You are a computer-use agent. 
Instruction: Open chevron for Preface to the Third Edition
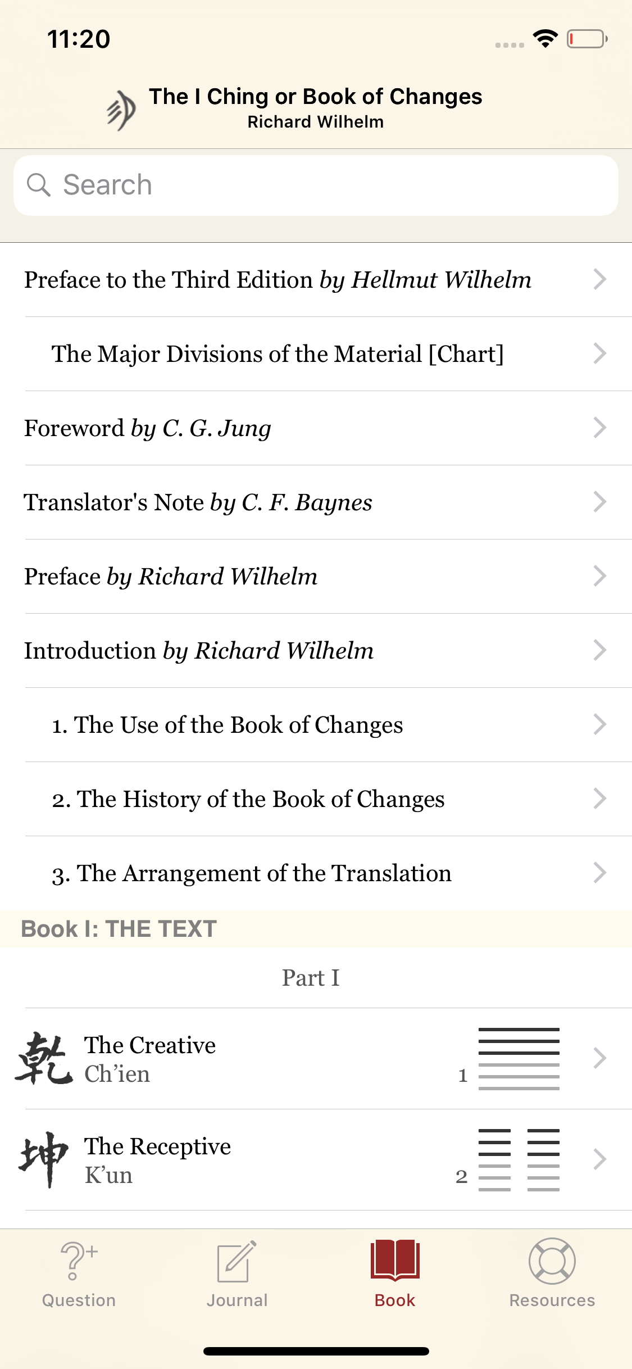click(x=600, y=279)
